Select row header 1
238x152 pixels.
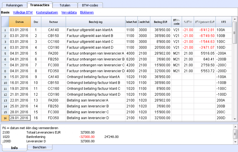pos(5,30)
